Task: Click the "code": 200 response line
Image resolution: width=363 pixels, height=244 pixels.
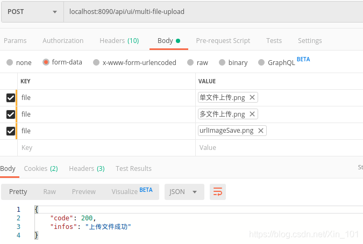Action: [73, 218]
